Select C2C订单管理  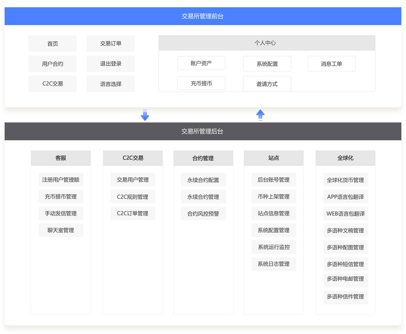[133, 213]
